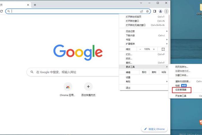
Task: Click the share page icon in address bar
Action: (x=141, y=11)
